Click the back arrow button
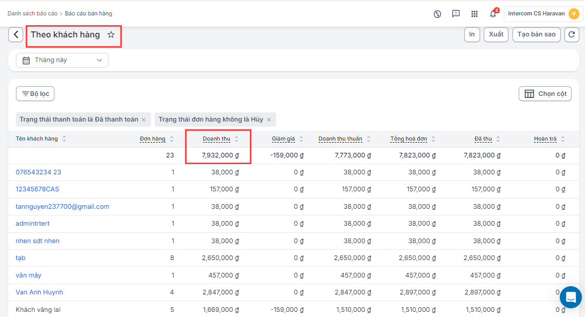 coord(16,34)
